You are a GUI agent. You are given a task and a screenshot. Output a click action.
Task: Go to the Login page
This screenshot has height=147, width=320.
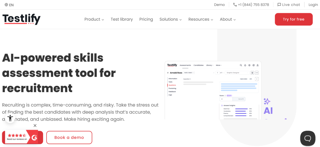[x=313, y=5]
